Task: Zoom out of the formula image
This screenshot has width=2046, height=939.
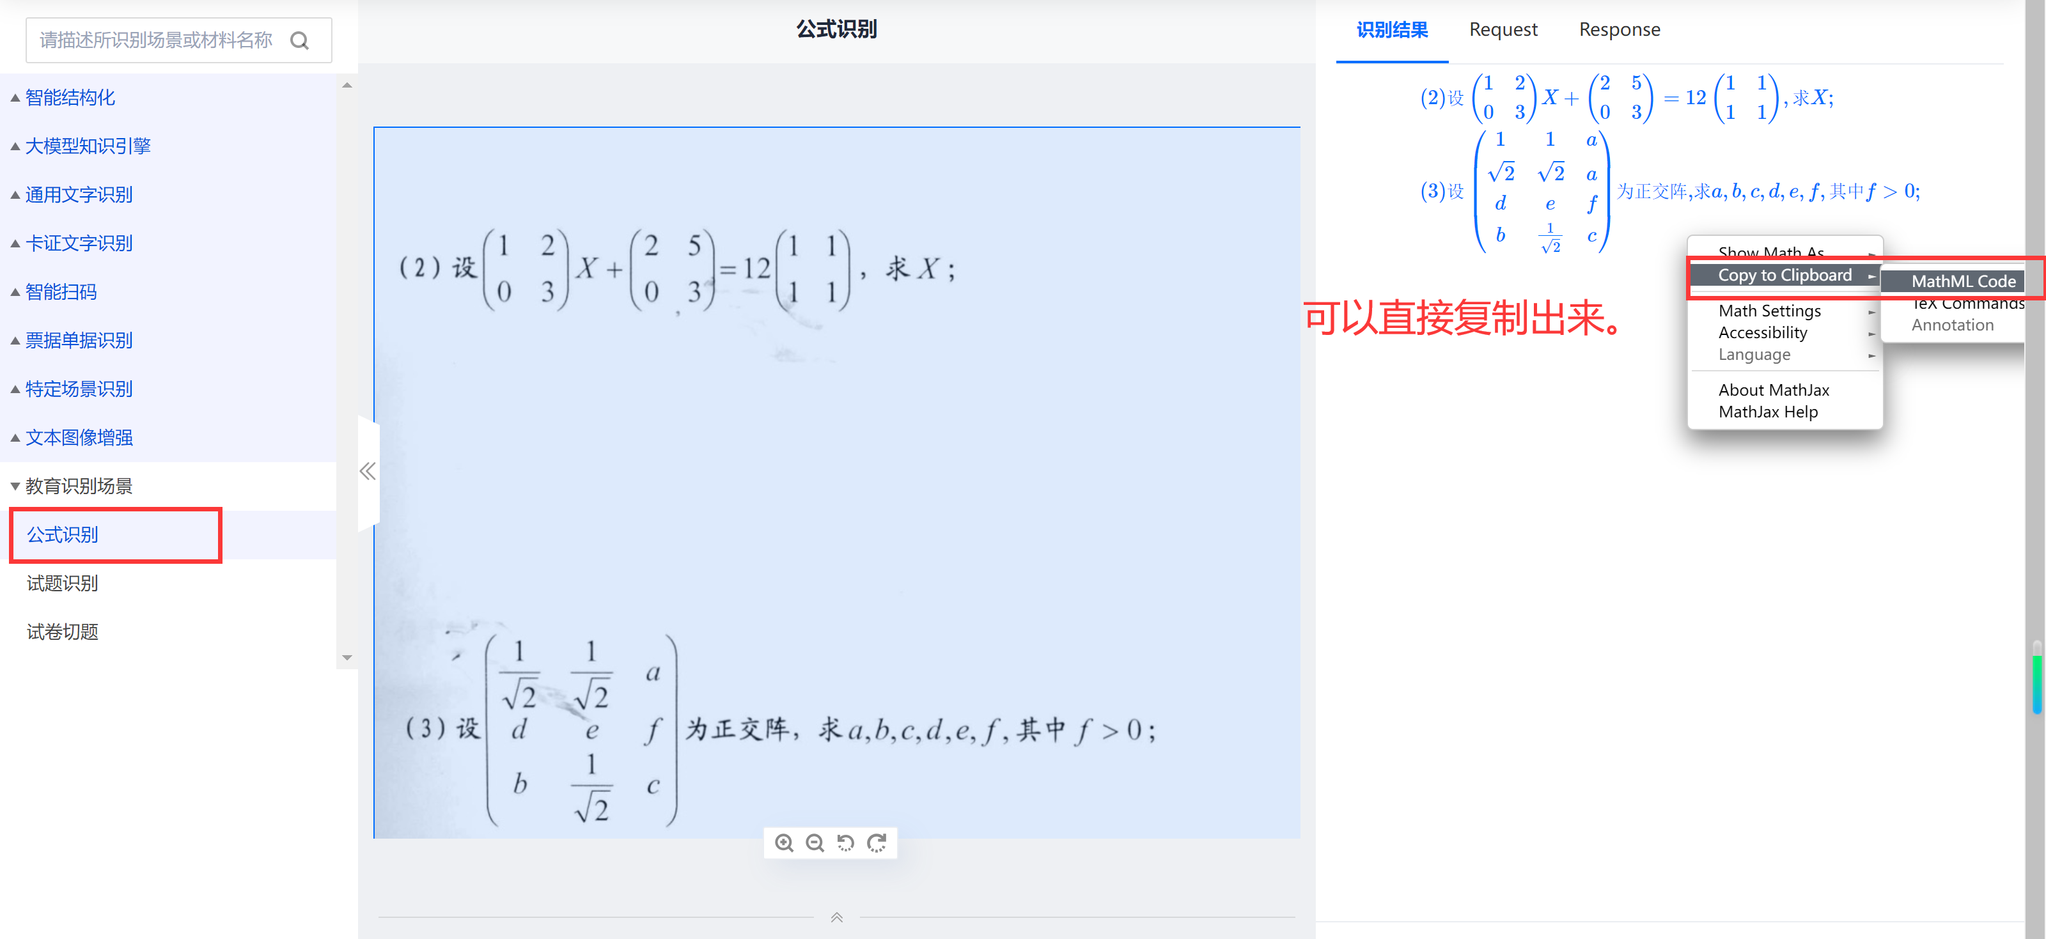Action: pyautogui.click(x=814, y=843)
